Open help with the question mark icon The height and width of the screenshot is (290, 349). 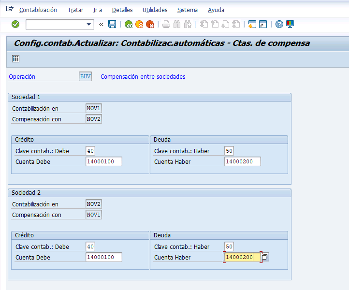(279, 24)
